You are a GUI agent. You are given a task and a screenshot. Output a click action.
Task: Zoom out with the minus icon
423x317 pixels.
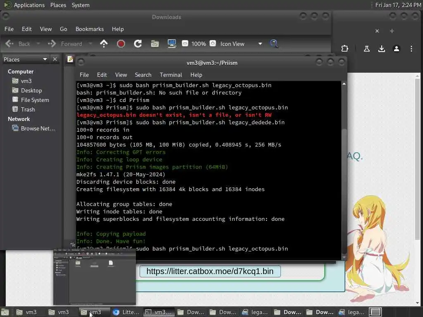pyautogui.click(x=185, y=43)
